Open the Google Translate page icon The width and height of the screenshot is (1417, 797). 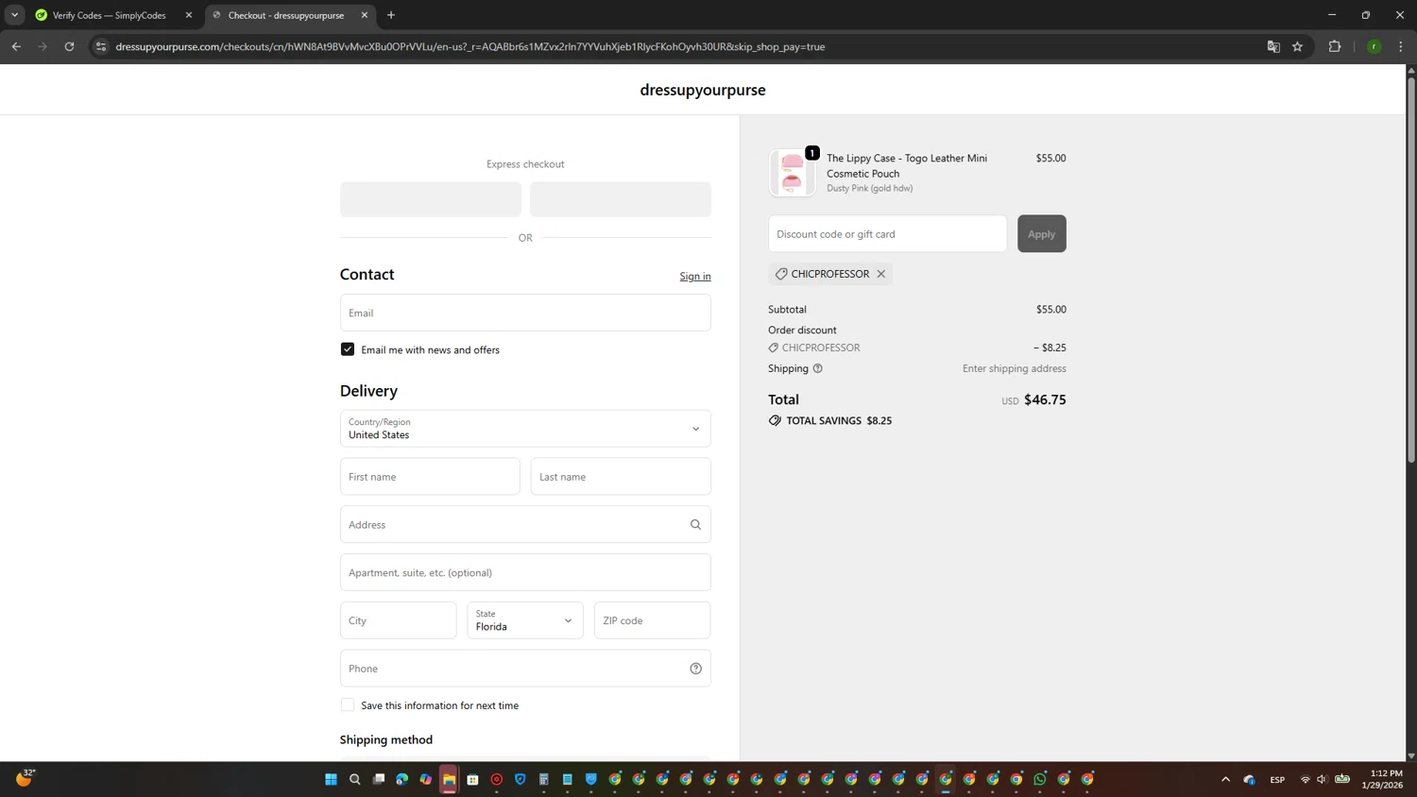(x=1273, y=46)
